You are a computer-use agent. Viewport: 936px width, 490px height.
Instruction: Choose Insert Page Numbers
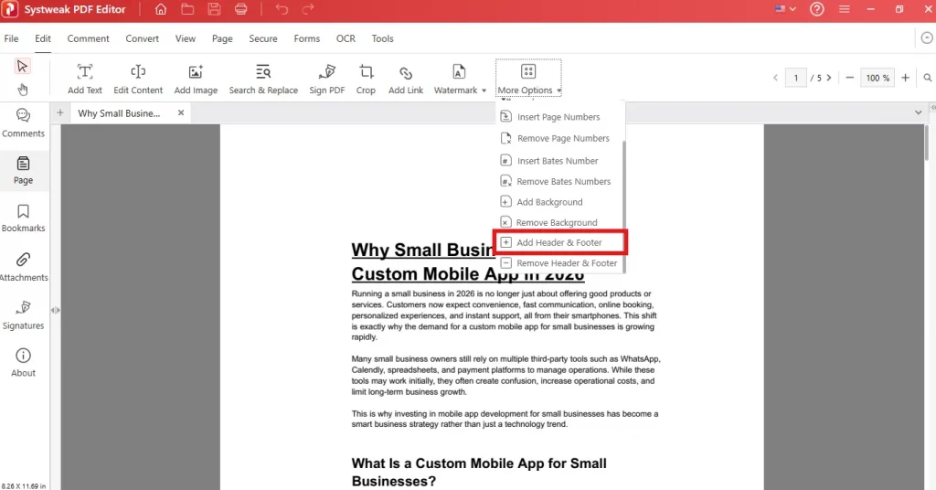pyautogui.click(x=559, y=117)
